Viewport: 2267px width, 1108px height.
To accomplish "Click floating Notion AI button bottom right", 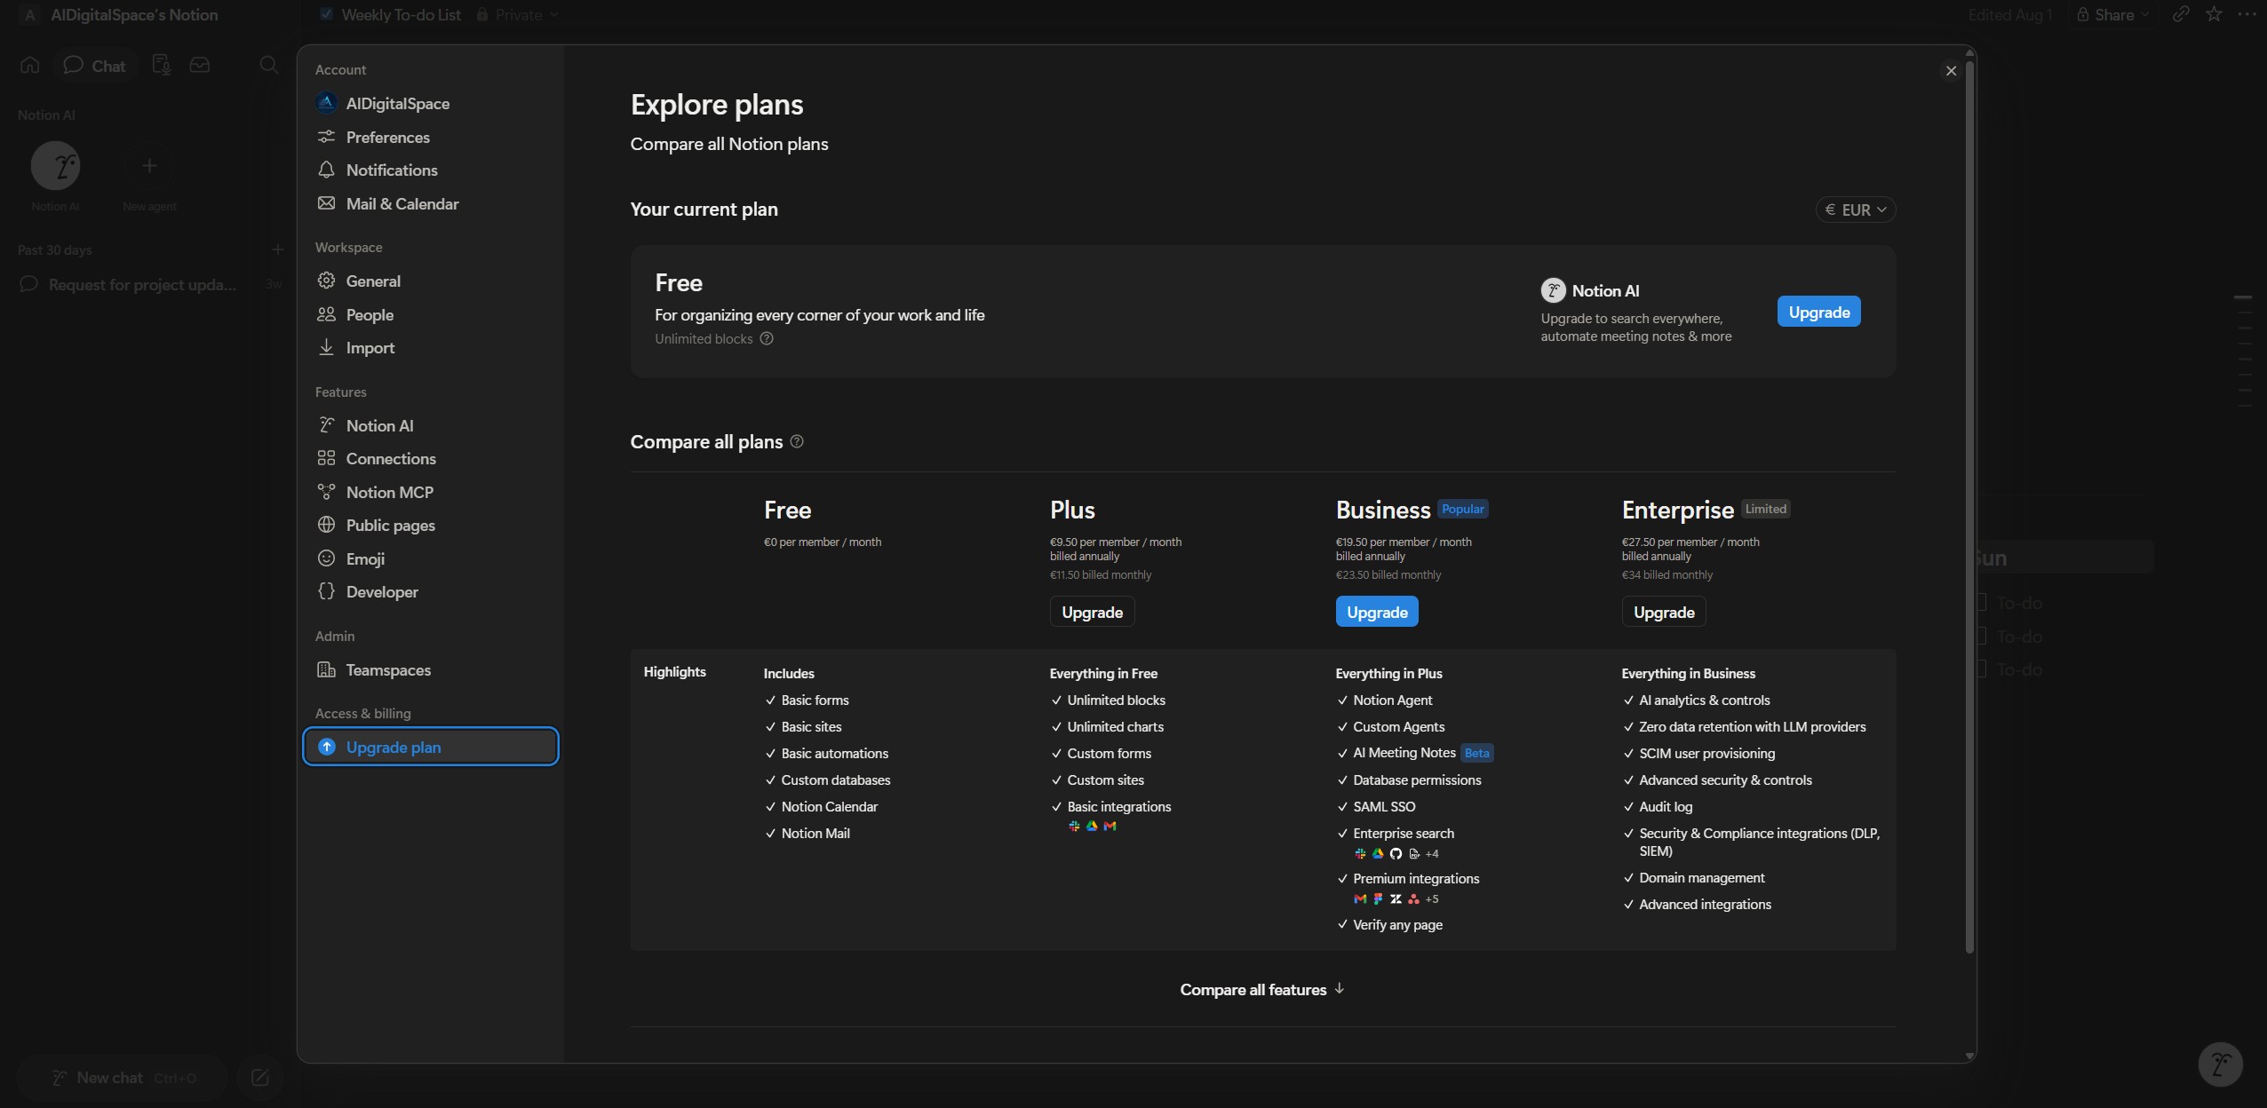I will [2220, 1064].
